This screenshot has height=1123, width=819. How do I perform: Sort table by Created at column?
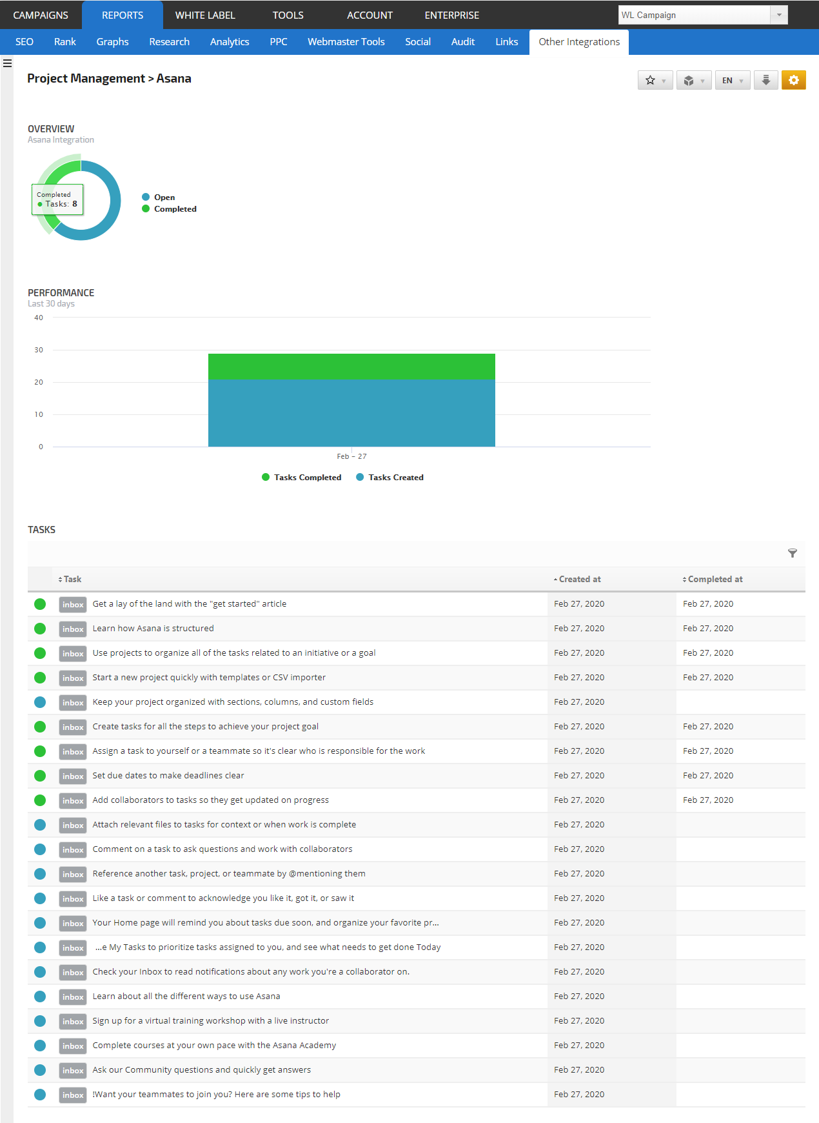coord(577,580)
